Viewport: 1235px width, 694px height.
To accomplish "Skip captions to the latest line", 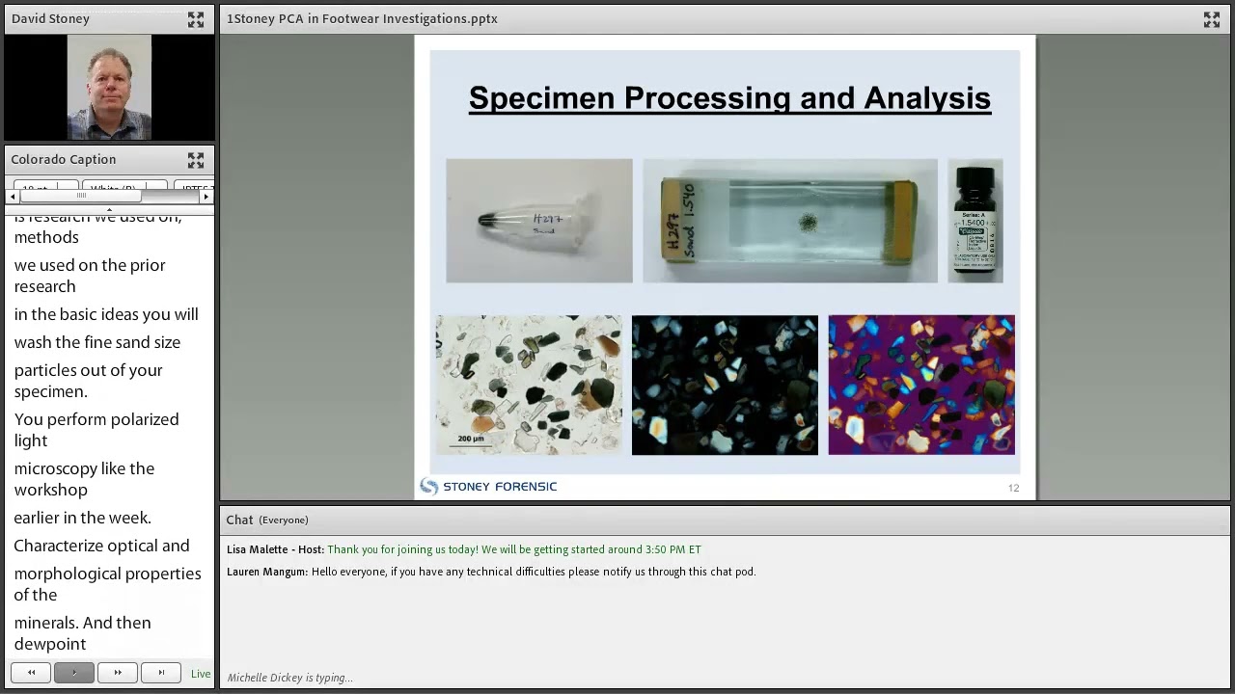I will pos(161,673).
